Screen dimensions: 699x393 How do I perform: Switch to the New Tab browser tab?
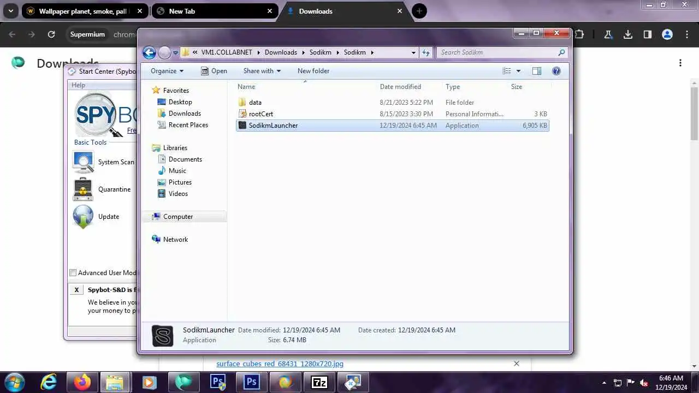[x=214, y=11]
